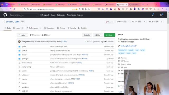Focus the Search or jump to field
Image resolution: width=169 pixels, height=95 pixels.
[24, 15]
